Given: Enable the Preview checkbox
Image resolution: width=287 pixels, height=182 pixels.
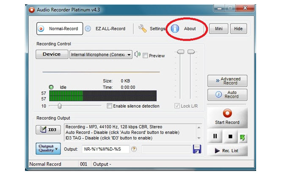Looking at the screenshot, I should [x=145, y=56].
